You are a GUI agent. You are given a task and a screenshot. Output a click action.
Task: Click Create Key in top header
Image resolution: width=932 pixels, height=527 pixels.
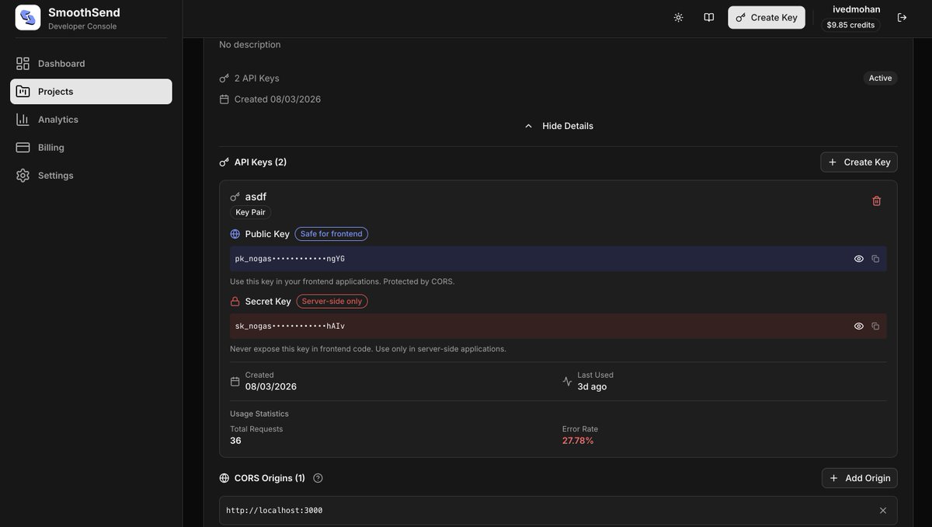767,17
